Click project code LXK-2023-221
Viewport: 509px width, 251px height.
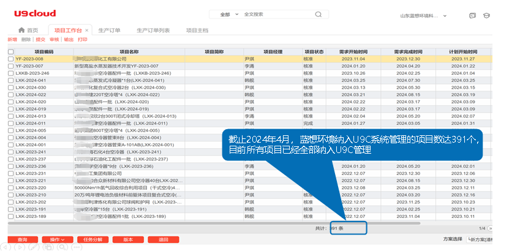pyautogui.click(x=31, y=181)
